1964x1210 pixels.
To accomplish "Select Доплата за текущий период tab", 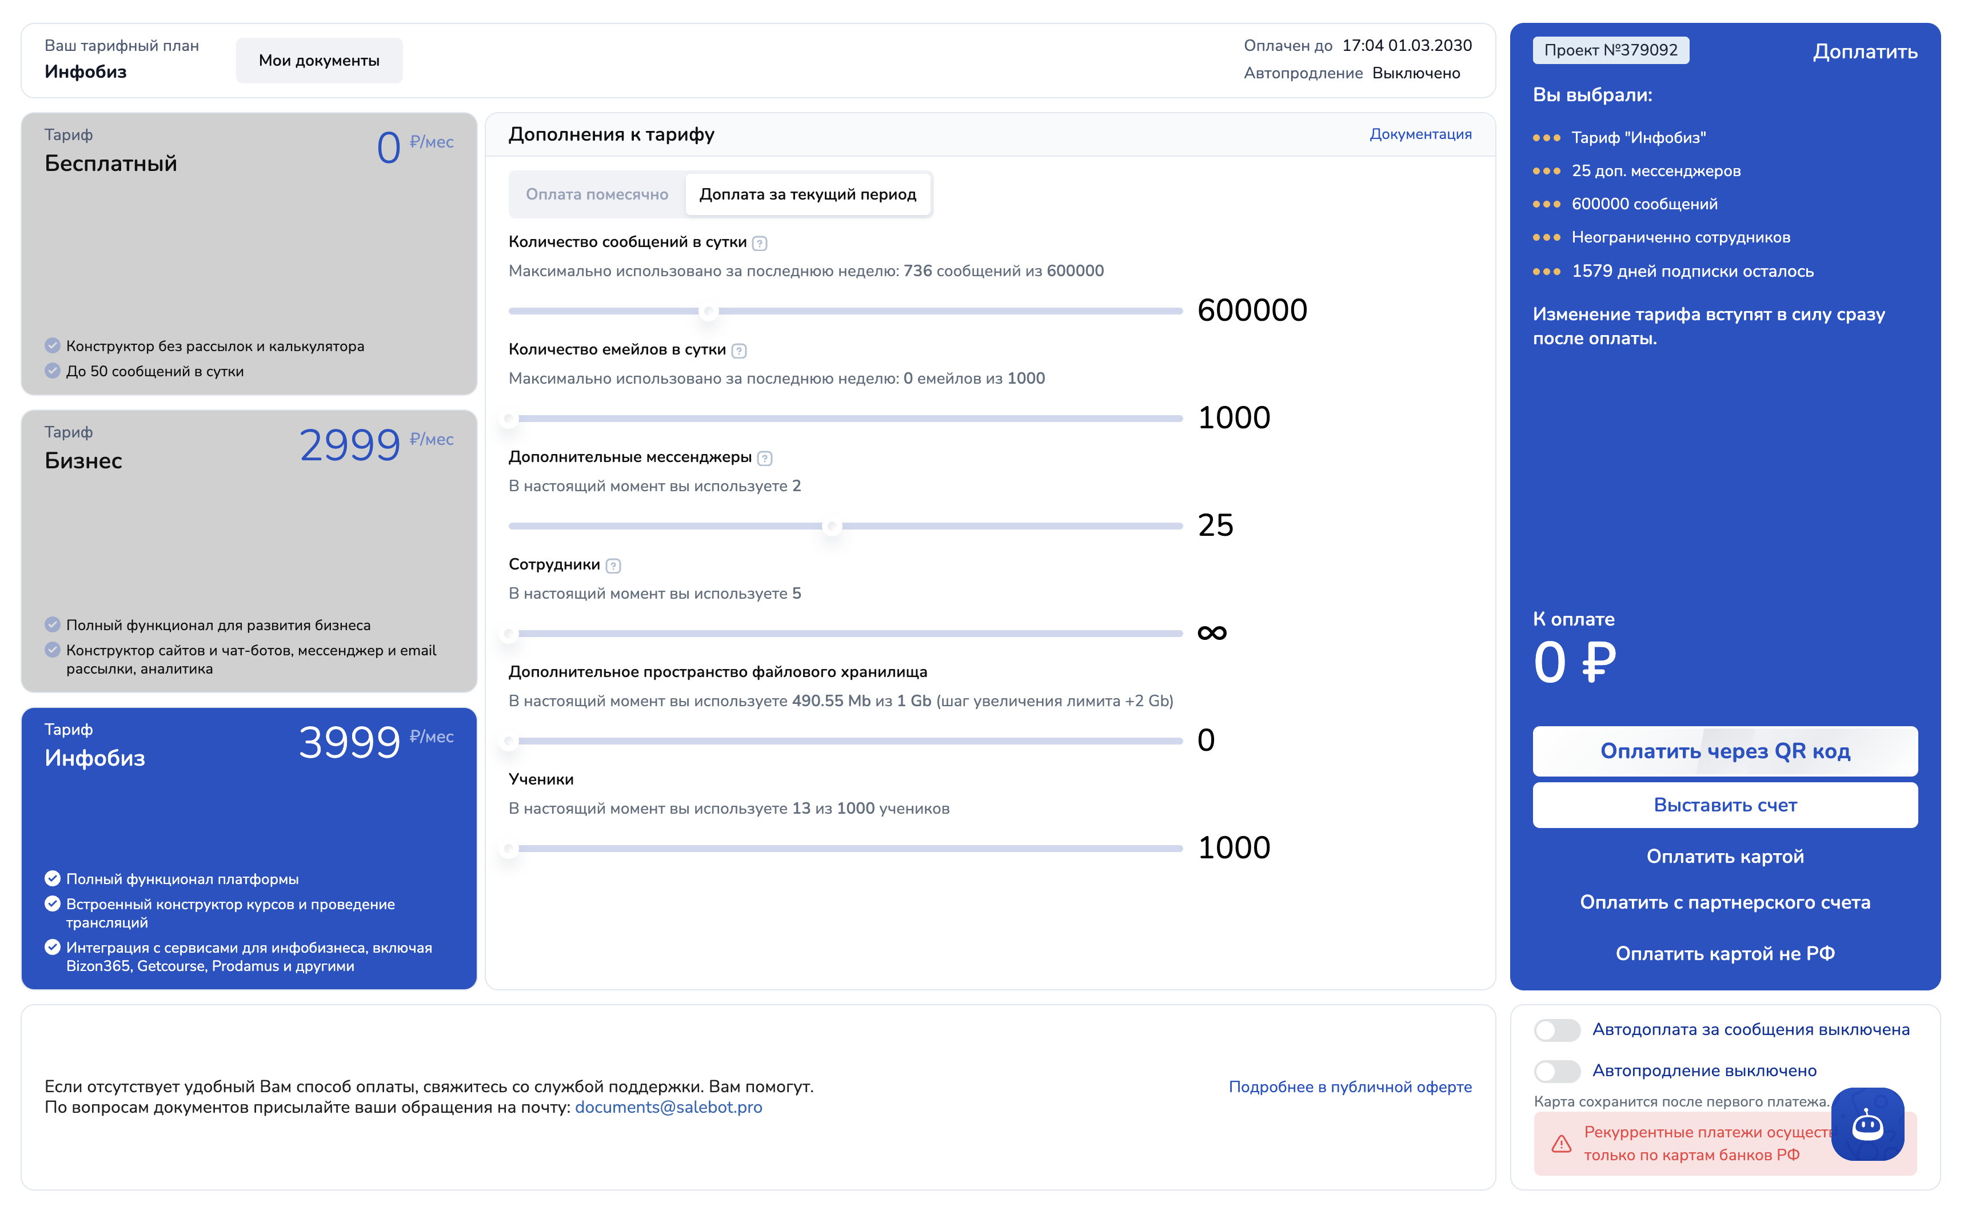I will click(808, 194).
